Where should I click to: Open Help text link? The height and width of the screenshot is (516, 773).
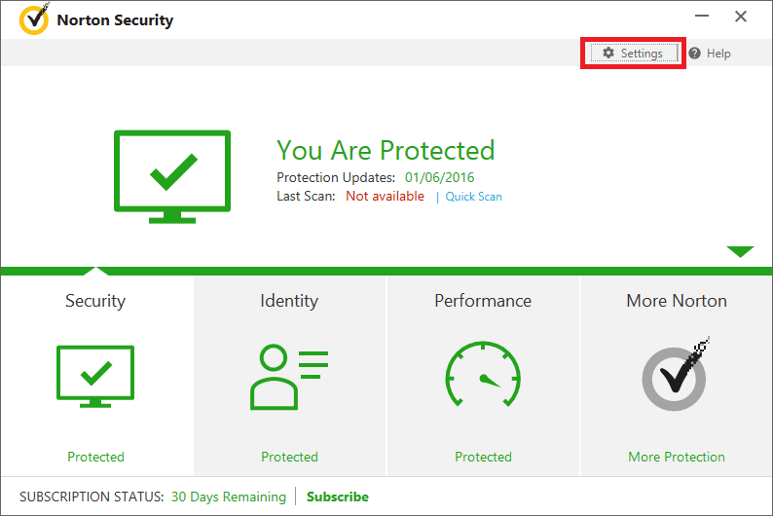[x=718, y=54]
